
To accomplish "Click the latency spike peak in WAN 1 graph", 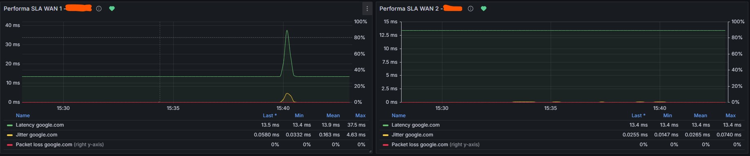I will point(287,31).
